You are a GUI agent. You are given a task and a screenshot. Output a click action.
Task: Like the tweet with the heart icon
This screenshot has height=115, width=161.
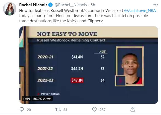click(x=94, y=110)
